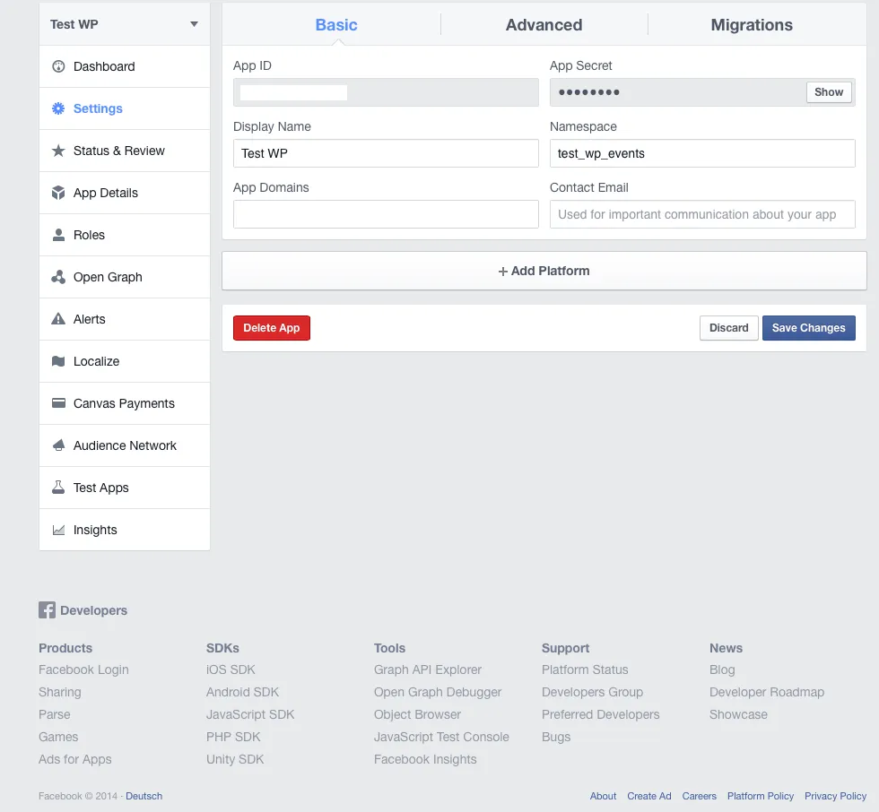Image resolution: width=879 pixels, height=812 pixels.
Task: Open the Bugs footer link
Action: [555, 737]
